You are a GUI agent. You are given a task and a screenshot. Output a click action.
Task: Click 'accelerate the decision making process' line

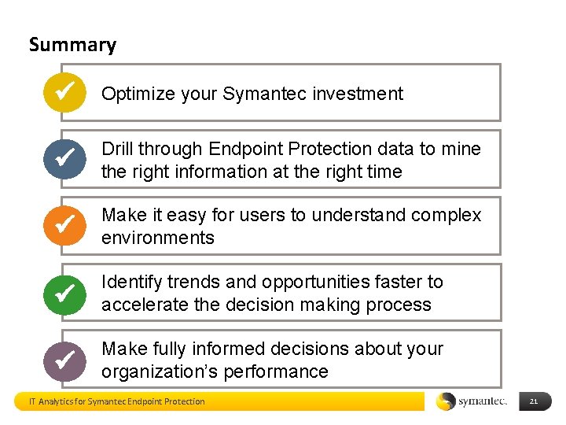coord(266,305)
